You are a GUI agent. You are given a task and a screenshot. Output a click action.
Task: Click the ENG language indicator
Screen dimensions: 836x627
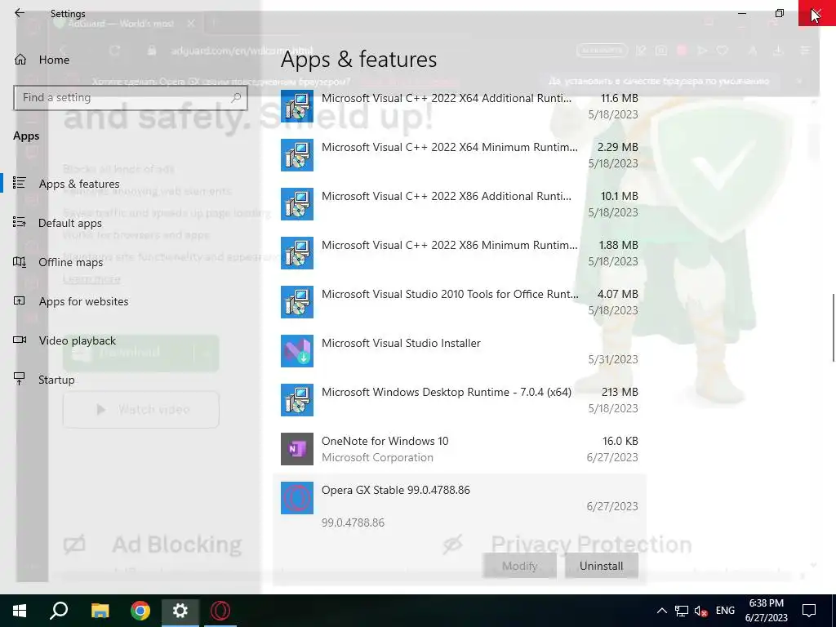[x=725, y=611]
